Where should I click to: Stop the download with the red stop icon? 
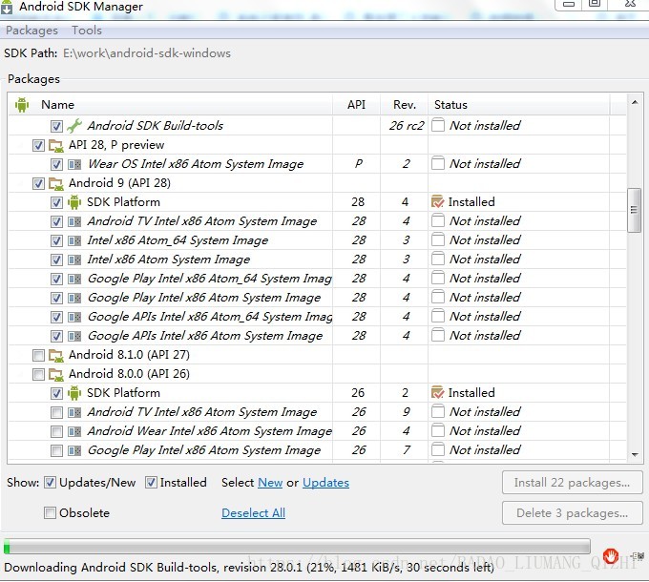611,556
